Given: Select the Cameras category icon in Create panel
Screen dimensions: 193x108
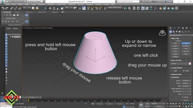Looking at the screenshot, I should (180, 32).
